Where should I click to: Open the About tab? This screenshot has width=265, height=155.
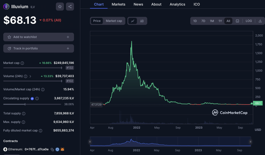pos(156,4)
